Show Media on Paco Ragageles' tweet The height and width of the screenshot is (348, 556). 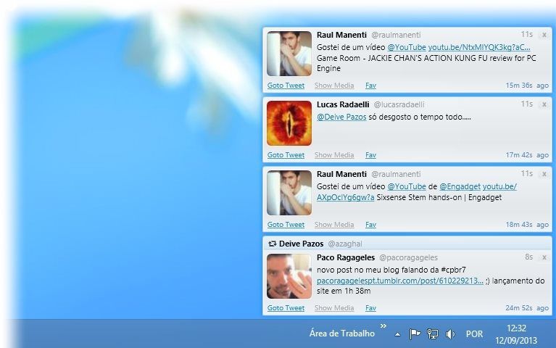click(334, 308)
